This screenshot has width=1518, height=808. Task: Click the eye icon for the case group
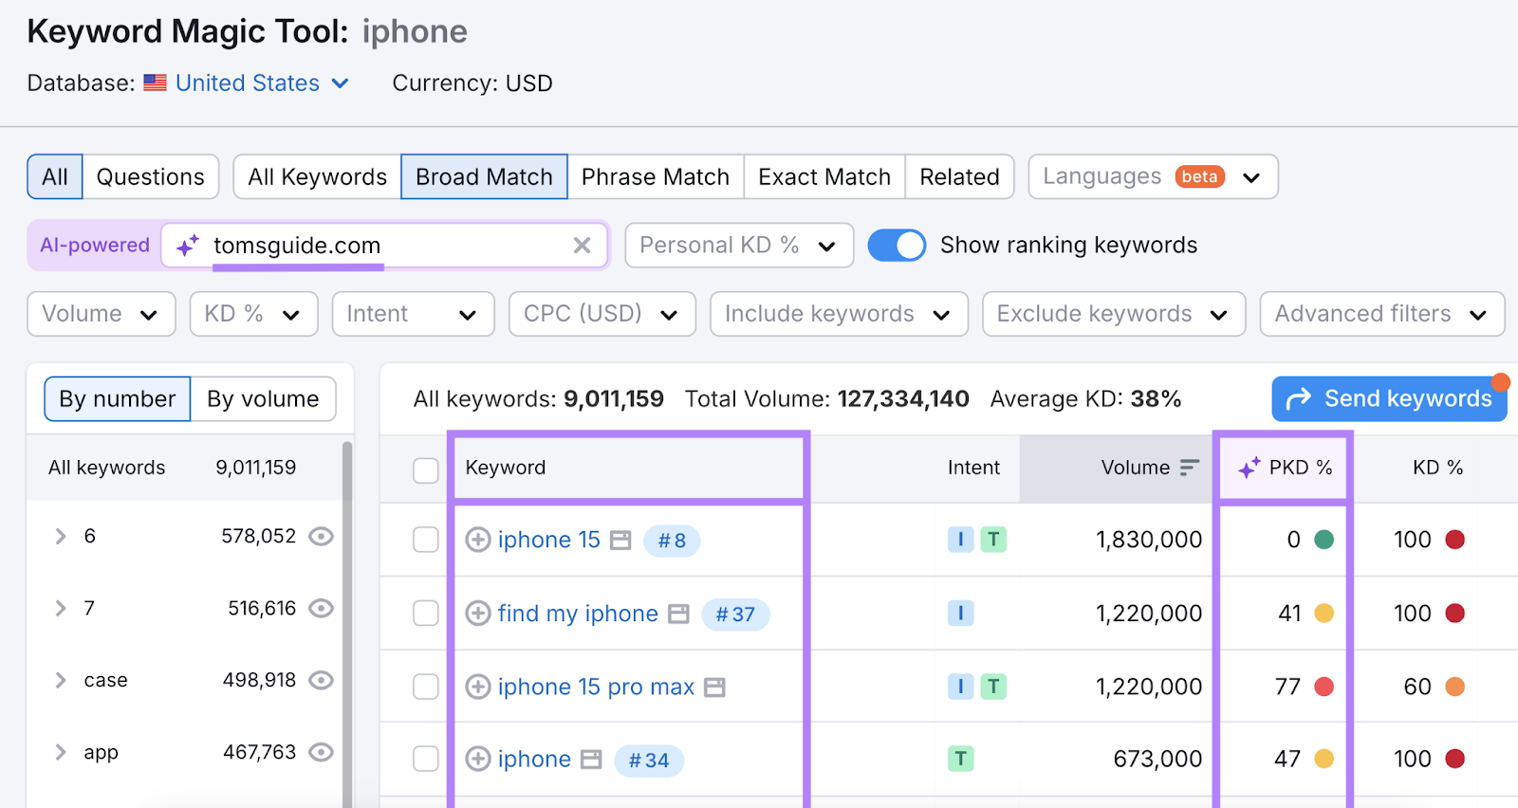322,680
